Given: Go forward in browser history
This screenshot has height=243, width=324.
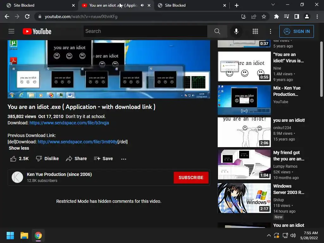Looking at the screenshot, I should 17,16.
